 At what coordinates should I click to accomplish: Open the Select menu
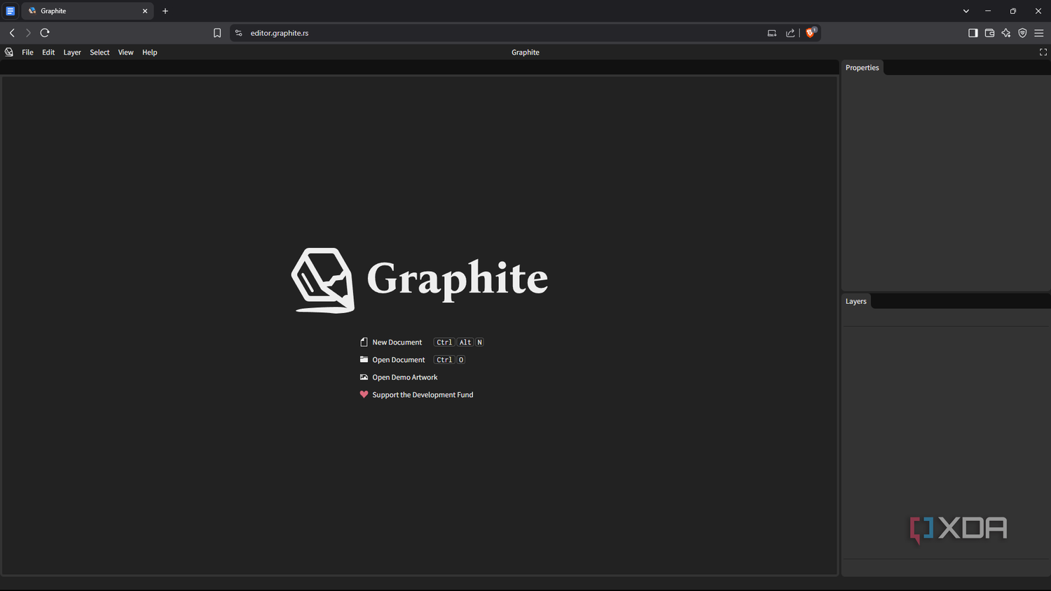(99, 53)
